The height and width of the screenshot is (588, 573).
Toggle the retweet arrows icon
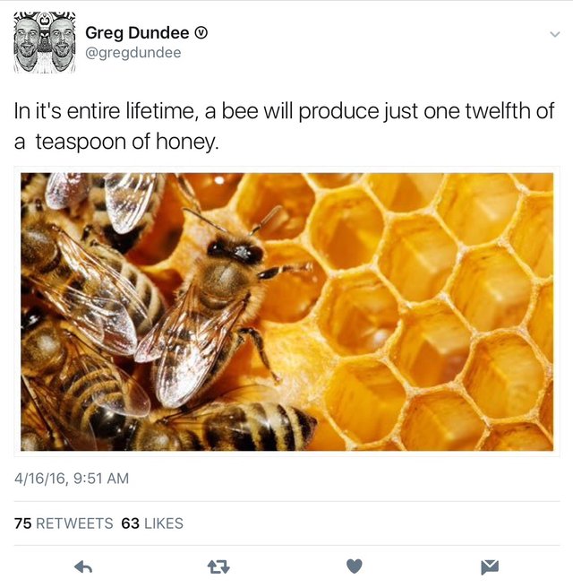click(218, 567)
